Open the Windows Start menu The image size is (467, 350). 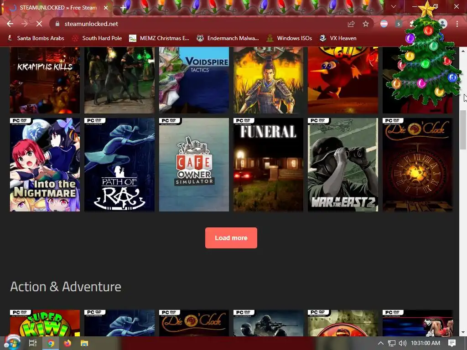click(x=12, y=343)
